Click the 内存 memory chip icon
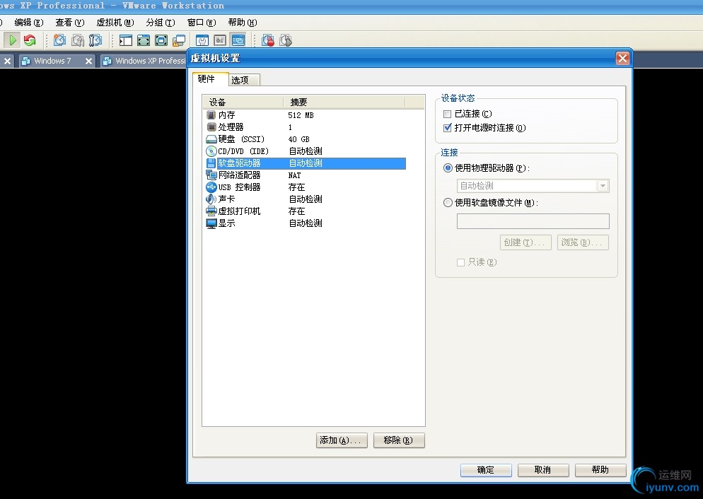The image size is (703, 499). (211, 115)
